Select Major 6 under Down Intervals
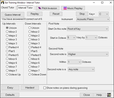 pyautogui.click(x=34, y=63)
